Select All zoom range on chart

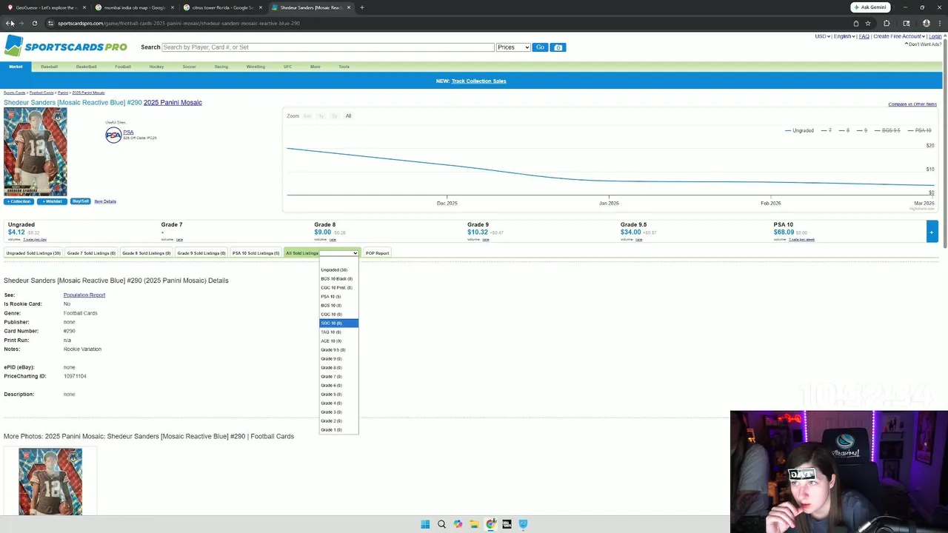[348, 116]
